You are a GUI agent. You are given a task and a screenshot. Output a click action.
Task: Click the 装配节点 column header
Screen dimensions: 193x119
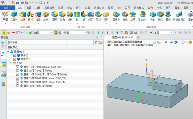[38, 47]
